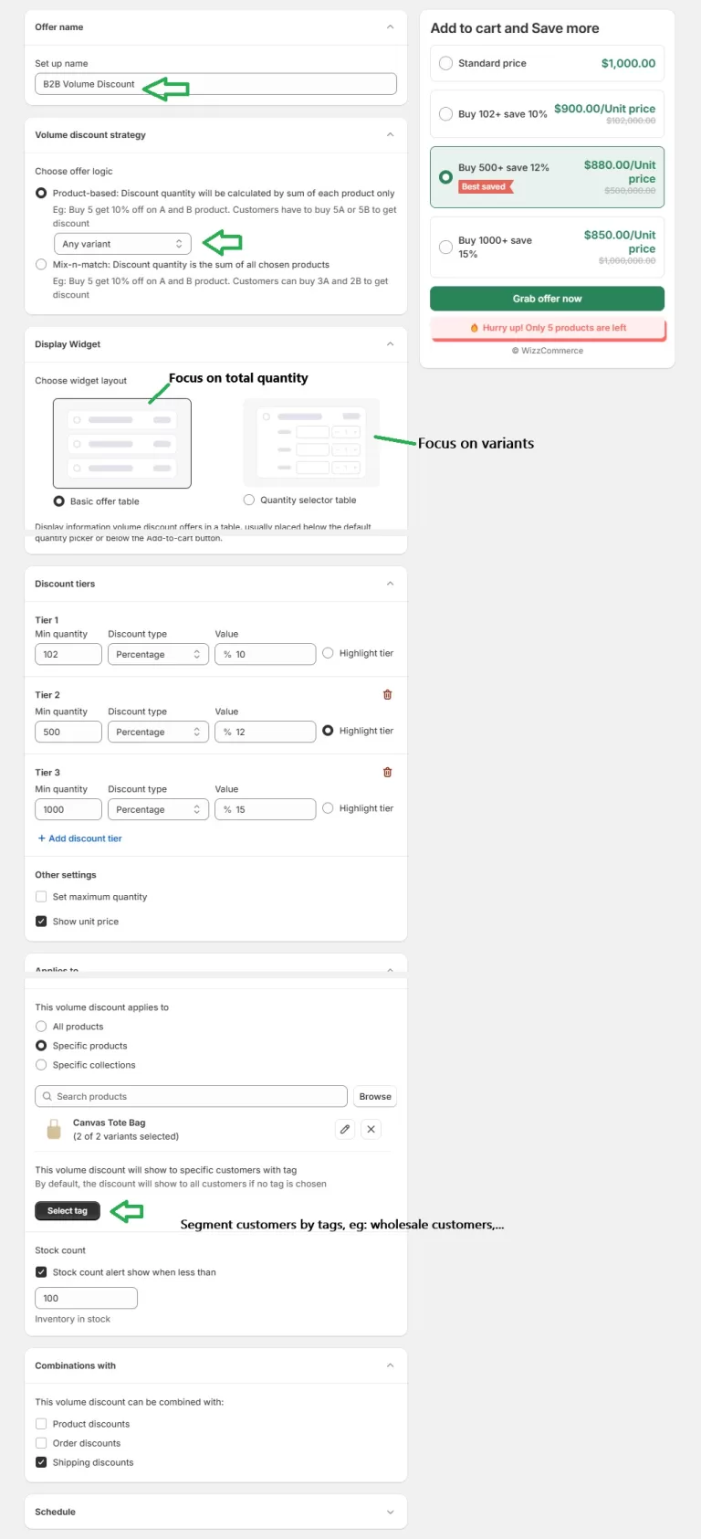This screenshot has width=701, height=1539.
Task: Check the Set maximum quantity checkbox
Action: coord(41,897)
